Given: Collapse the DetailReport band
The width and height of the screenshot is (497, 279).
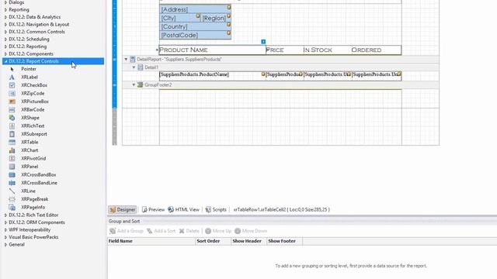Looking at the screenshot, I should click(x=126, y=59).
